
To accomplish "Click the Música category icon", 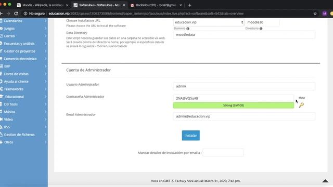I will coord(1,112).
